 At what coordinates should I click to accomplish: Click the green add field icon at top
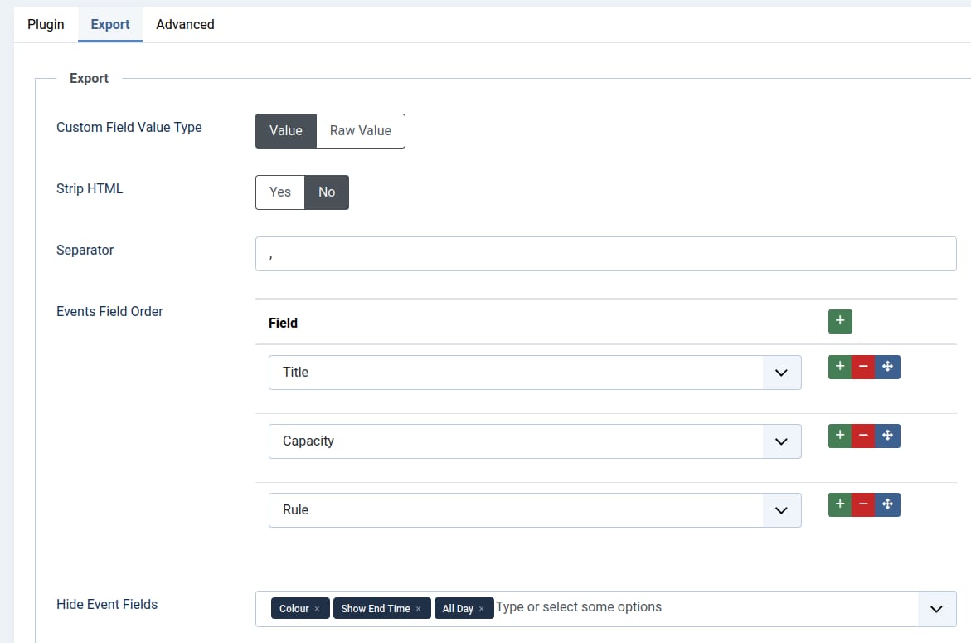839,321
